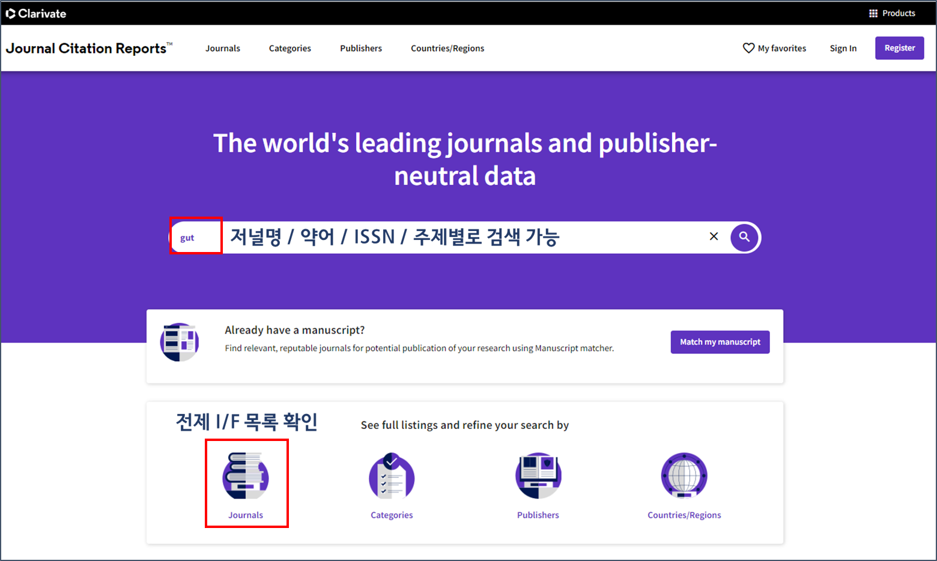The width and height of the screenshot is (937, 561).
Task: Go to Journal Citation Reports home title
Action: [x=89, y=48]
